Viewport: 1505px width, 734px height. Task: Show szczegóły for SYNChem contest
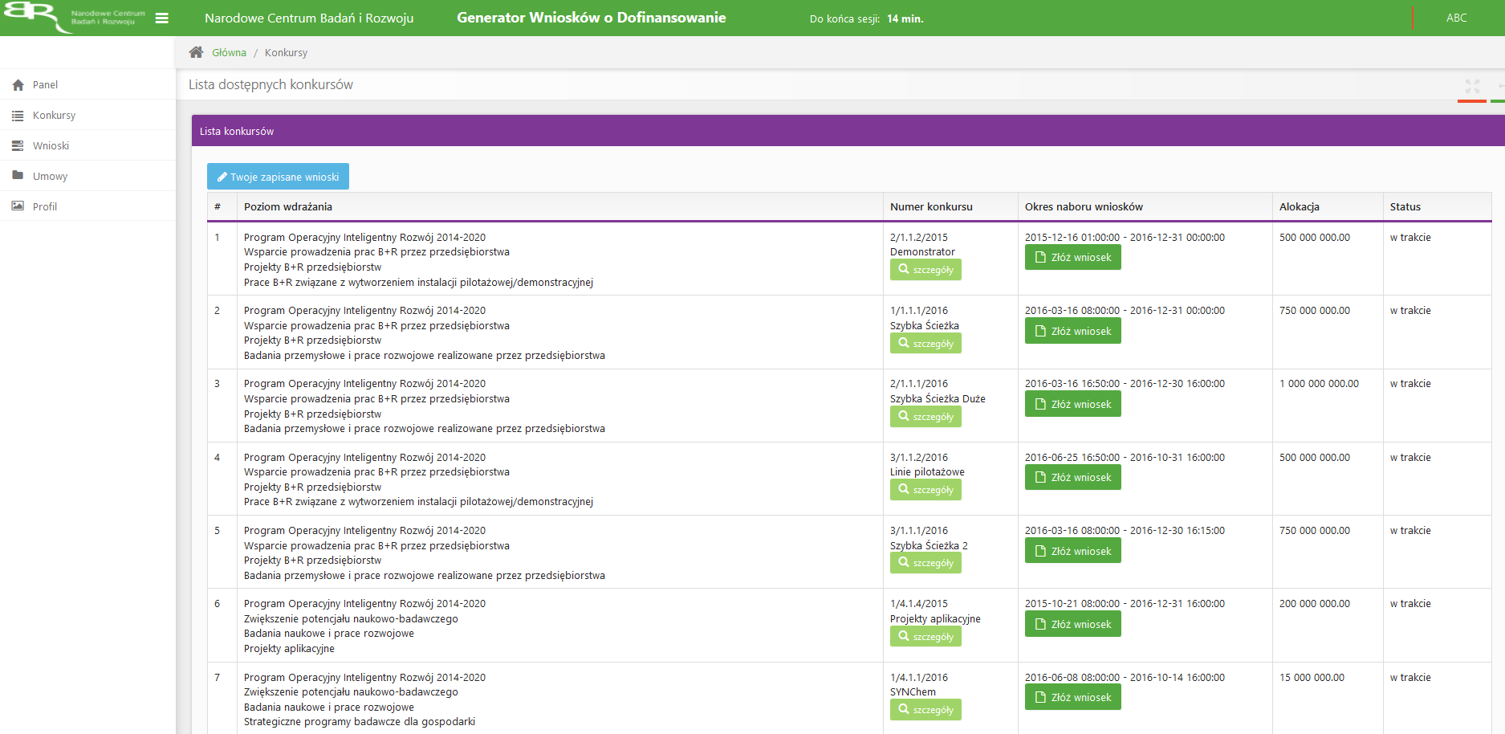925,709
